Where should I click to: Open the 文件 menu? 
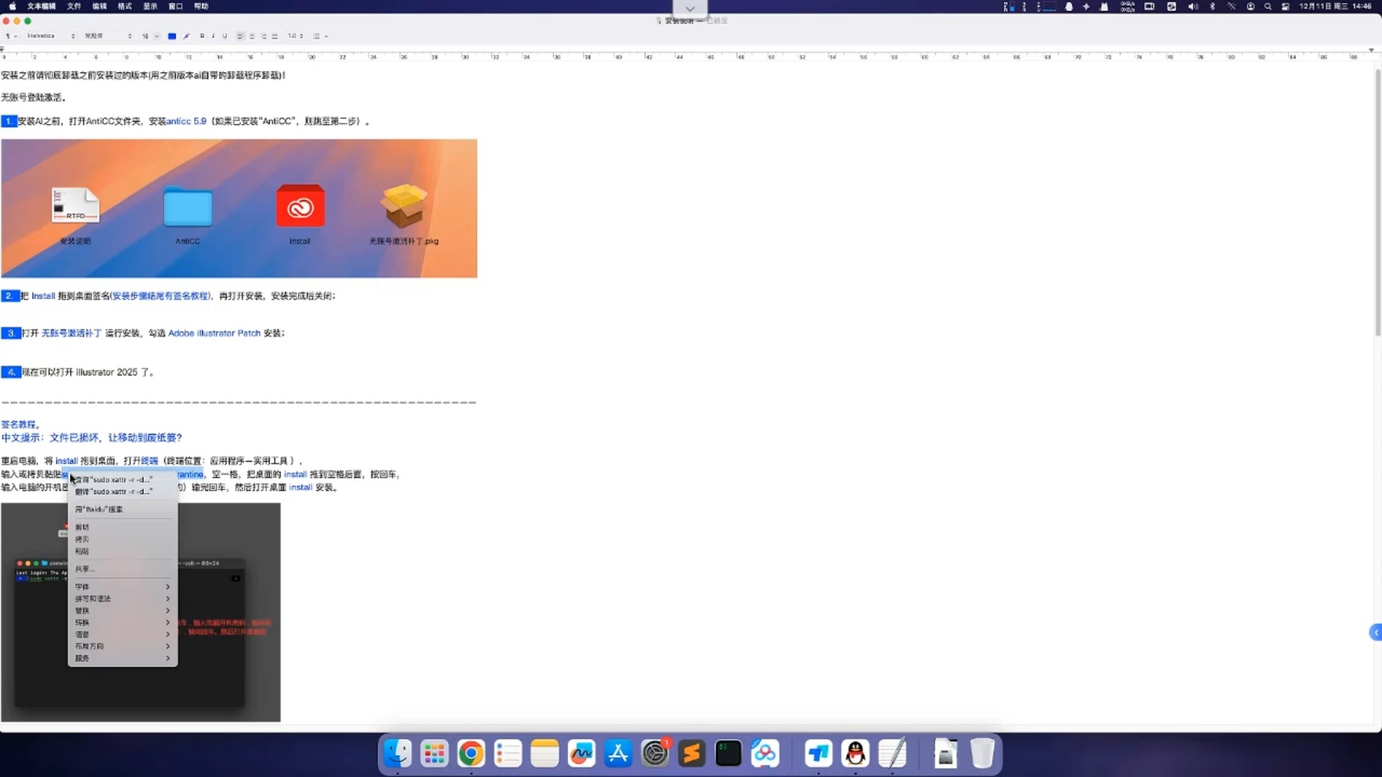tap(74, 6)
